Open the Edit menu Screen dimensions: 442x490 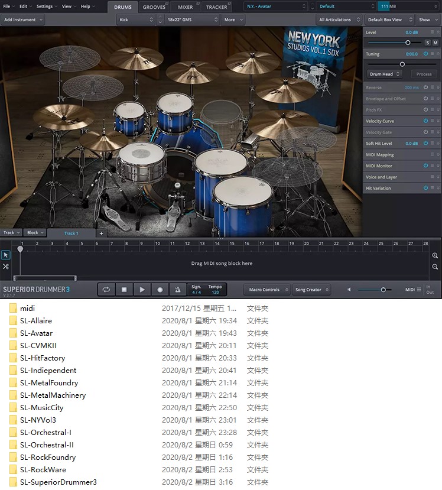25,7
